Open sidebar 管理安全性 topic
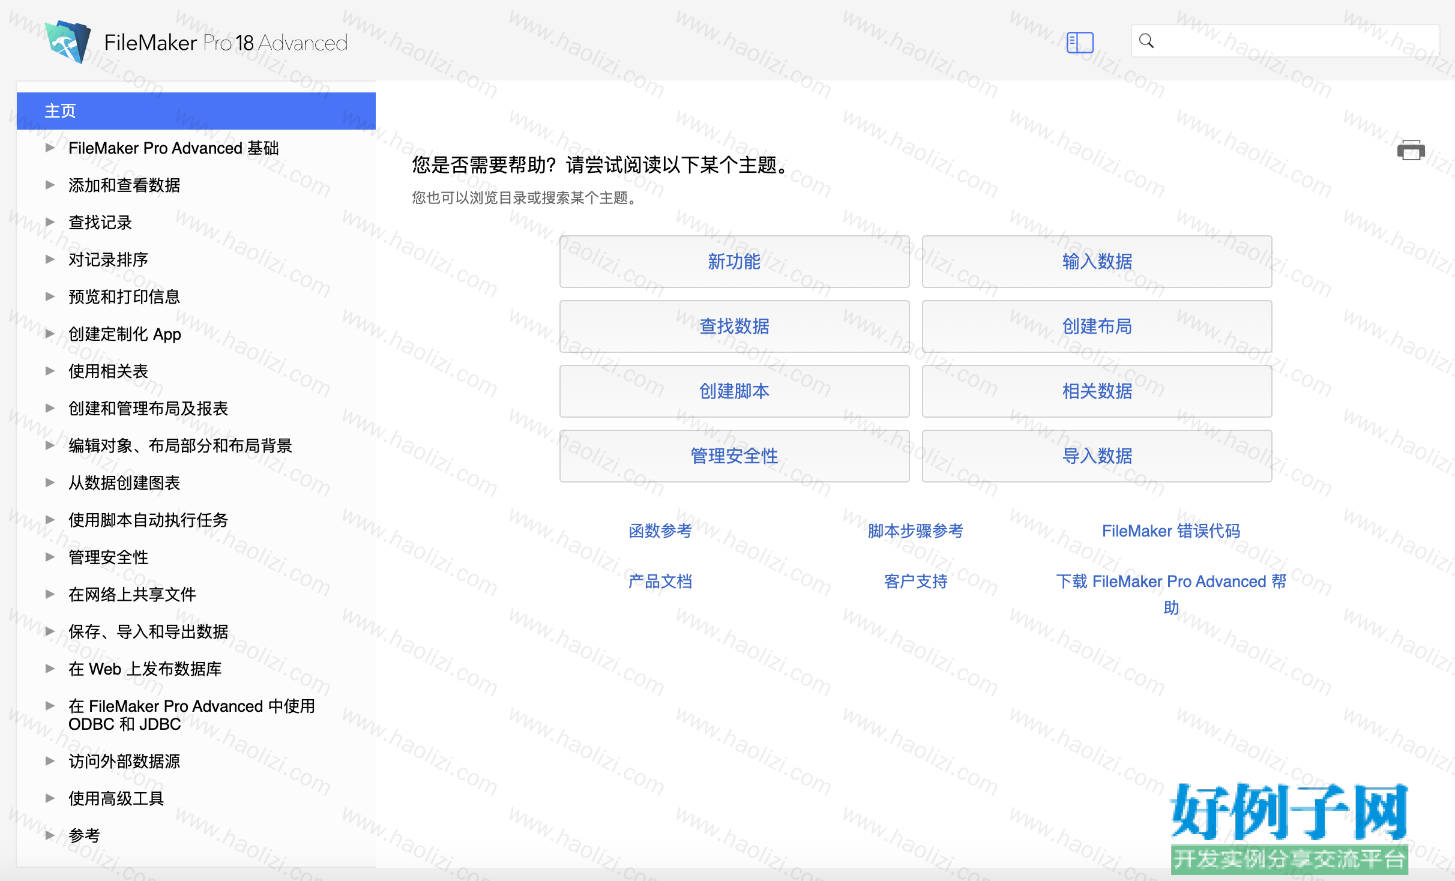Viewport: 1455px width, 881px height. 108,558
